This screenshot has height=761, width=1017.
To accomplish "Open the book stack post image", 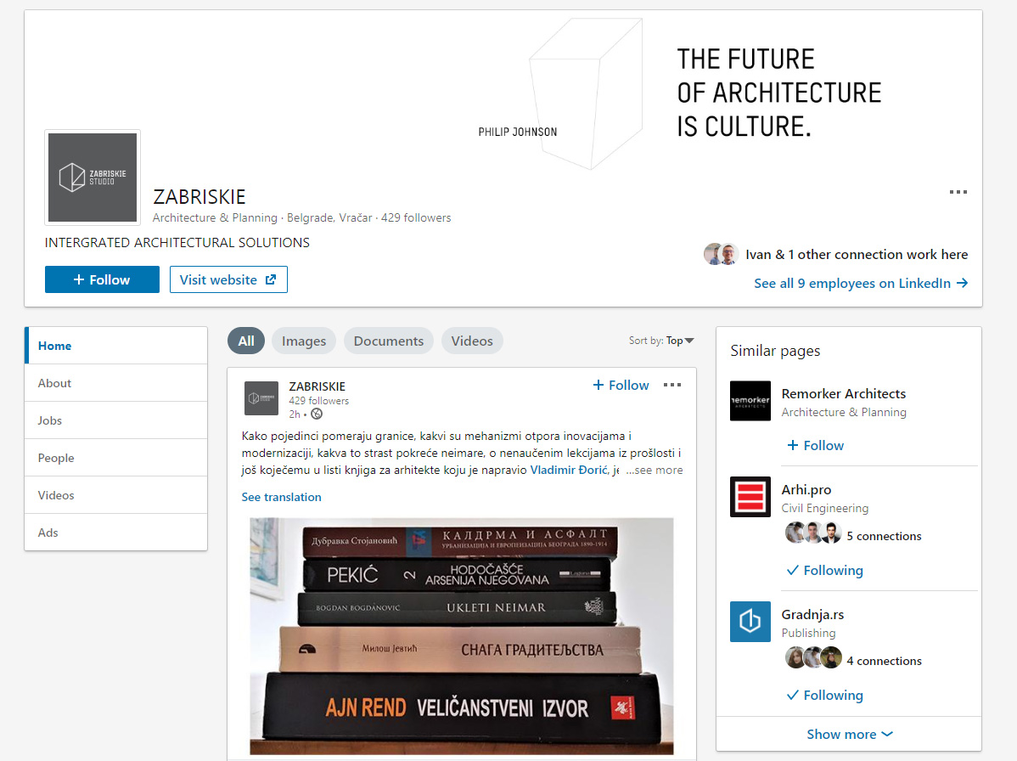I will pyautogui.click(x=461, y=635).
